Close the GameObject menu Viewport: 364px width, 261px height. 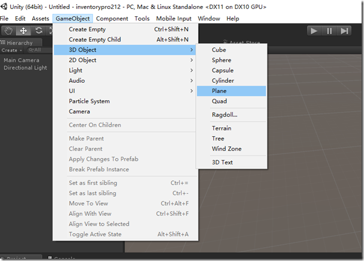pos(73,19)
